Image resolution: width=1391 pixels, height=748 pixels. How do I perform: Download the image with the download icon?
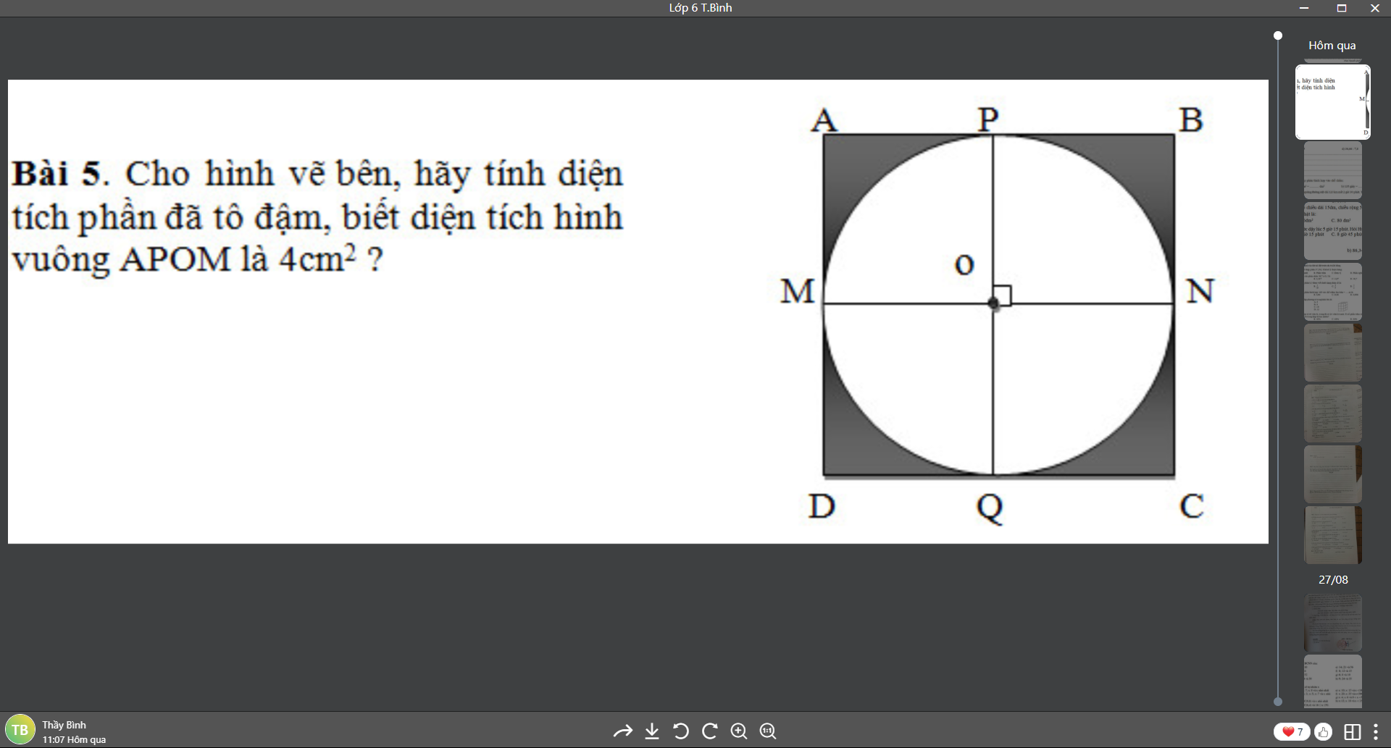(652, 731)
